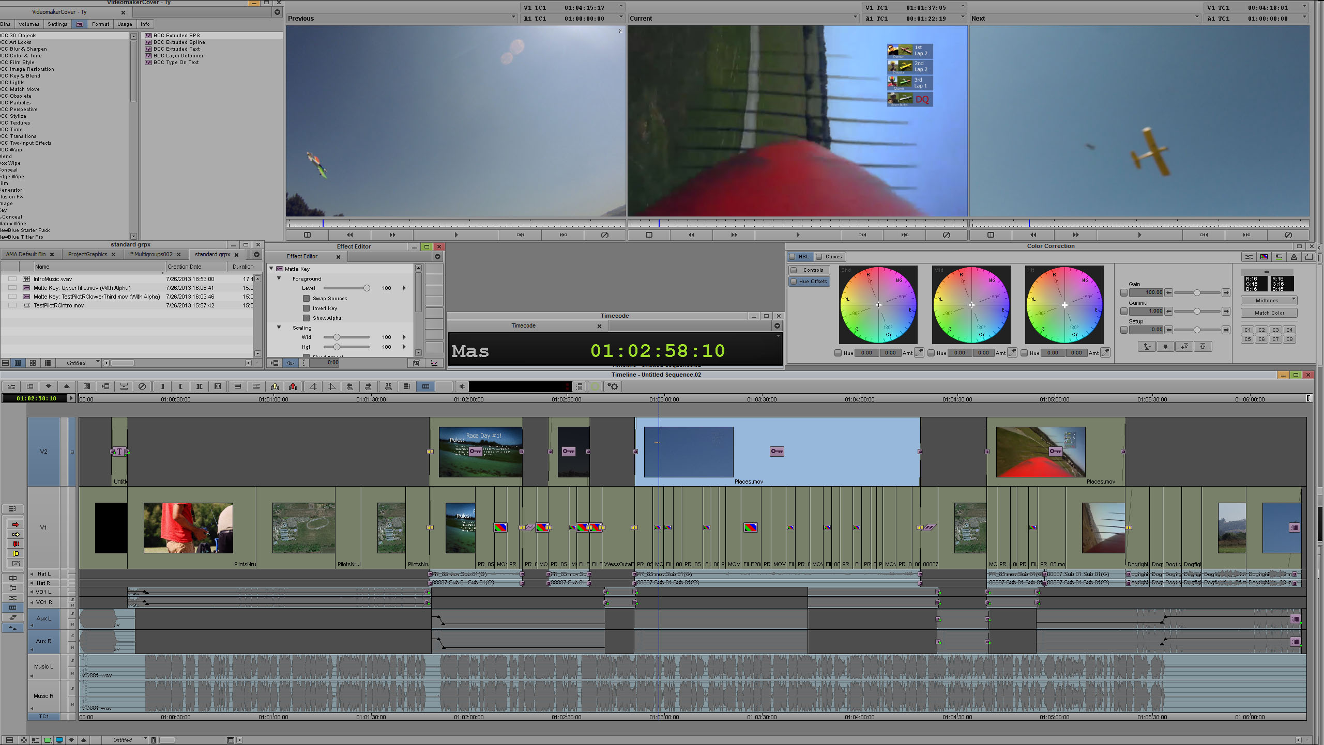Click the audio speaker icon in timeline toolbar

pos(462,386)
